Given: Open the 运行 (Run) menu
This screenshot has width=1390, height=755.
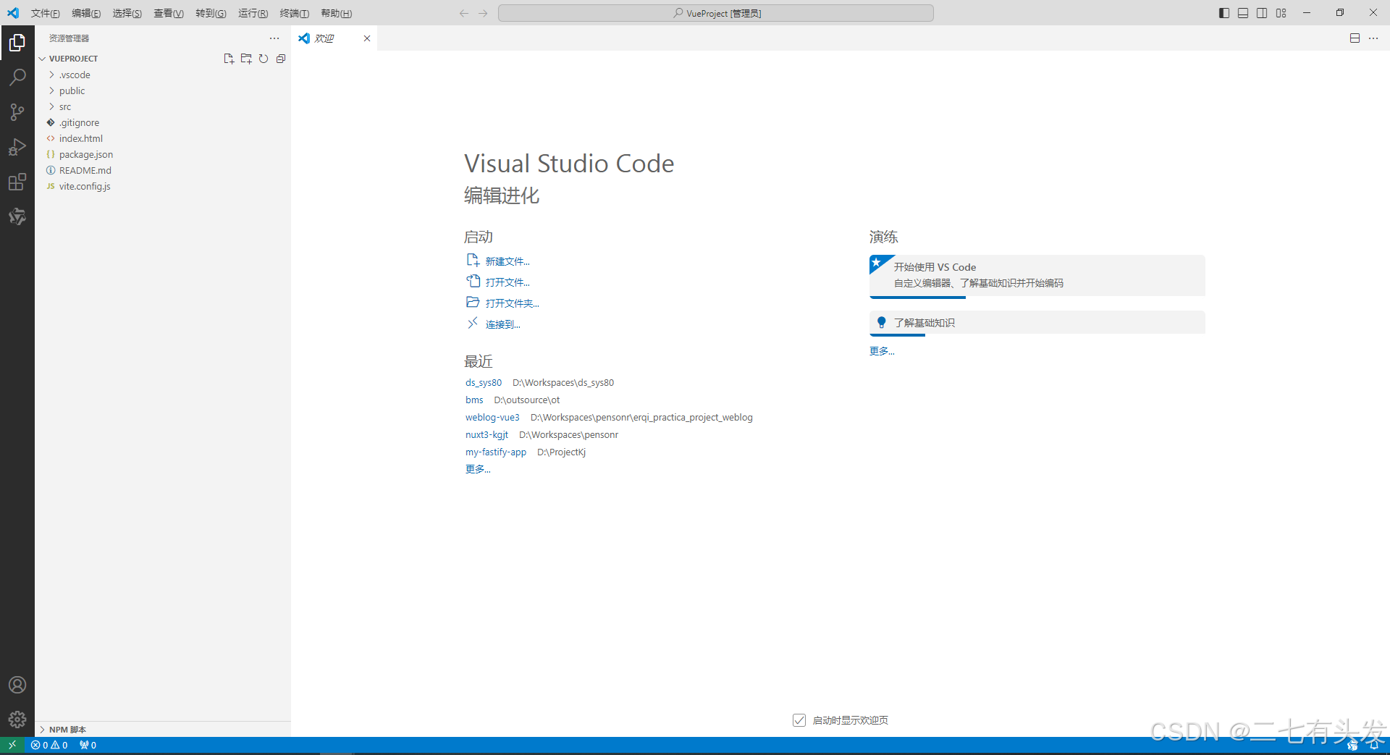Looking at the screenshot, I should (253, 13).
